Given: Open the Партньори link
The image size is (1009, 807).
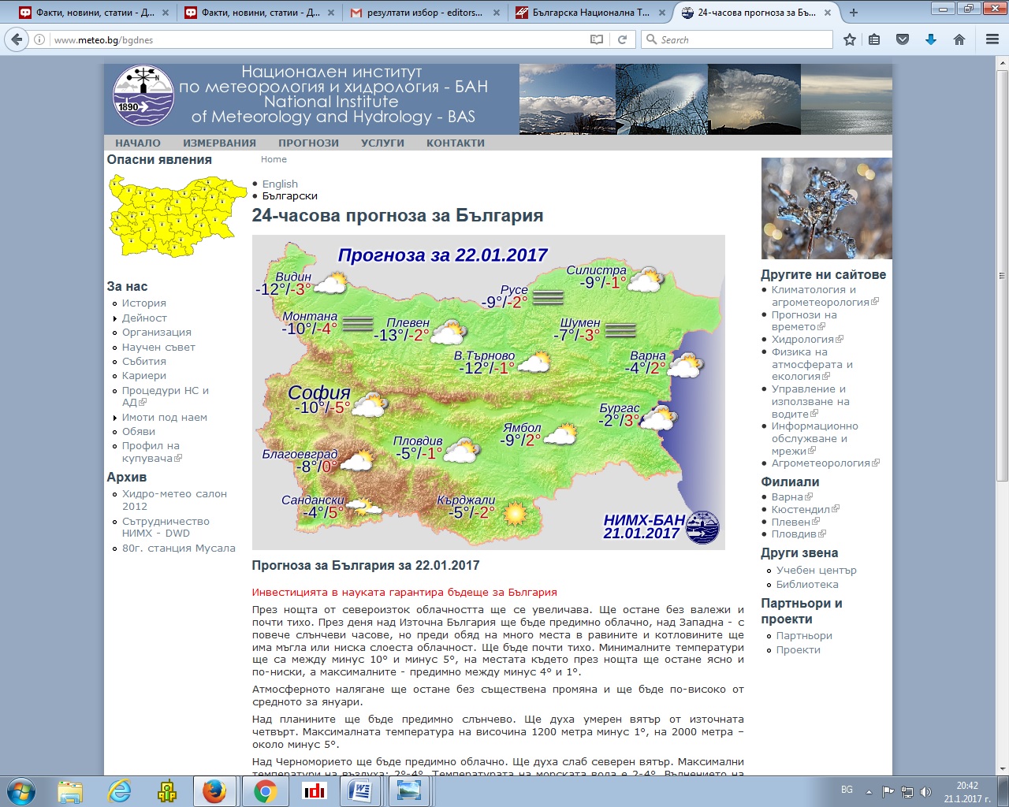Looking at the screenshot, I should [804, 636].
